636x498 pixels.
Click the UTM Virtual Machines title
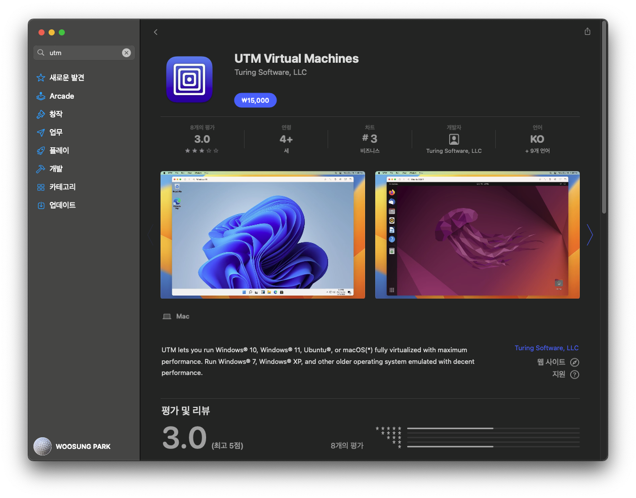[296, 59]
